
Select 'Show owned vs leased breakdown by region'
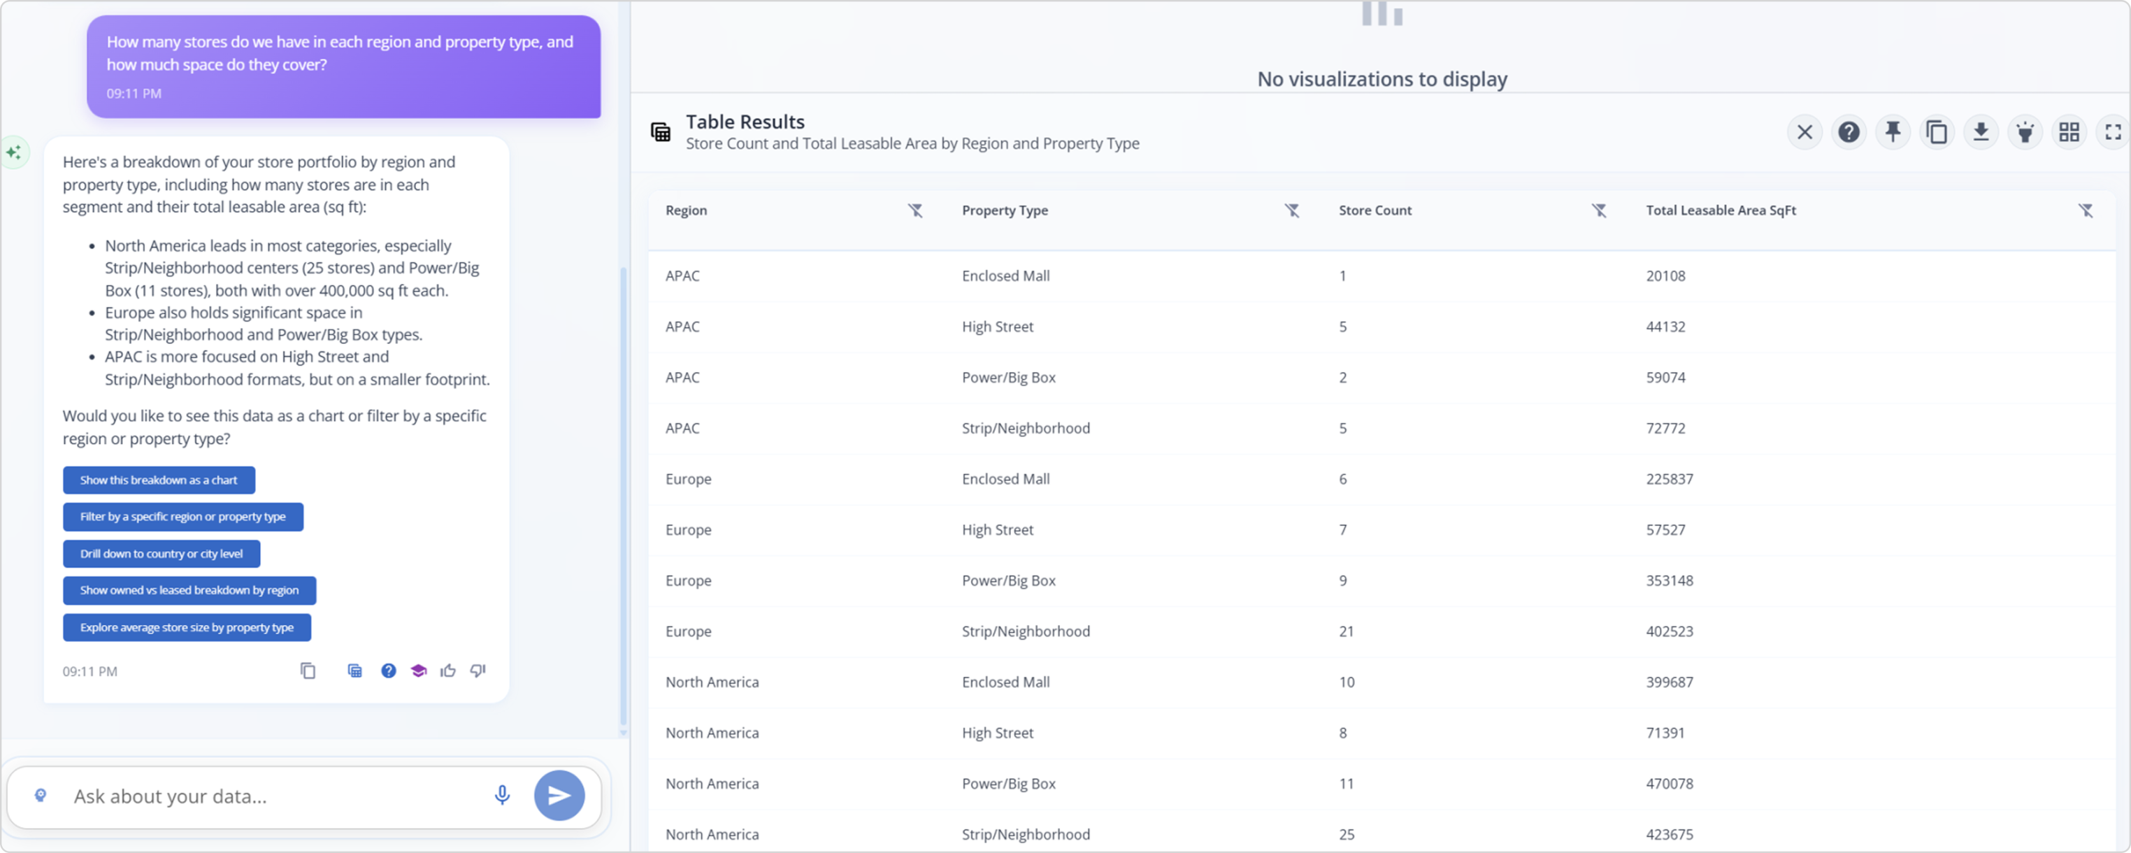(x=189, y=590)
